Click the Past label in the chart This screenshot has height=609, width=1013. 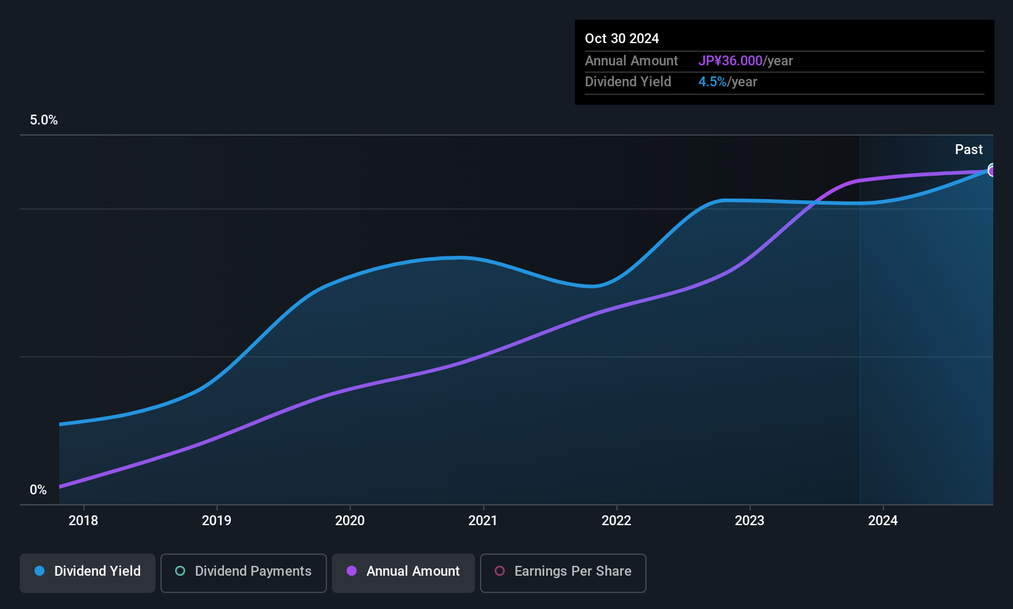(969, 150)
